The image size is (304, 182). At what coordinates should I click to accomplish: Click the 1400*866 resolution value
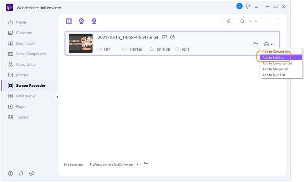click(x=135, y=50)
